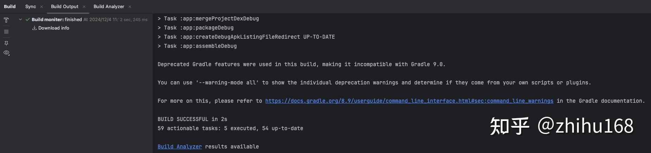Viewport: 651px width, 153px height.
Task: Close the Build Analyzer tab
Action: click(130, 7)
